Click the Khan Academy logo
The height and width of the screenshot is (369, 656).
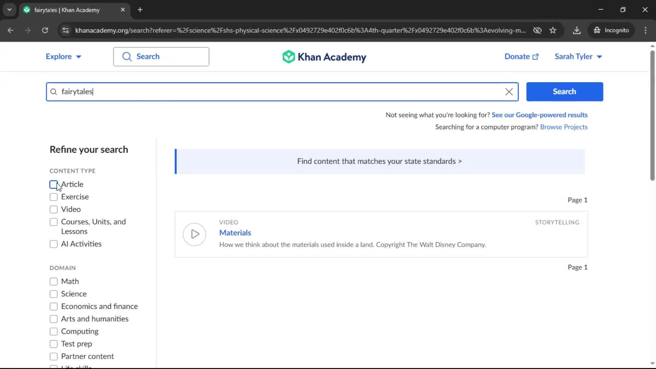324,57
